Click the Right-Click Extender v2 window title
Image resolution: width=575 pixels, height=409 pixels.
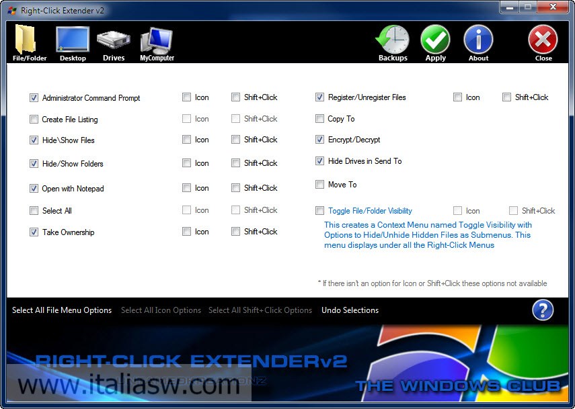tap(63, 11)
